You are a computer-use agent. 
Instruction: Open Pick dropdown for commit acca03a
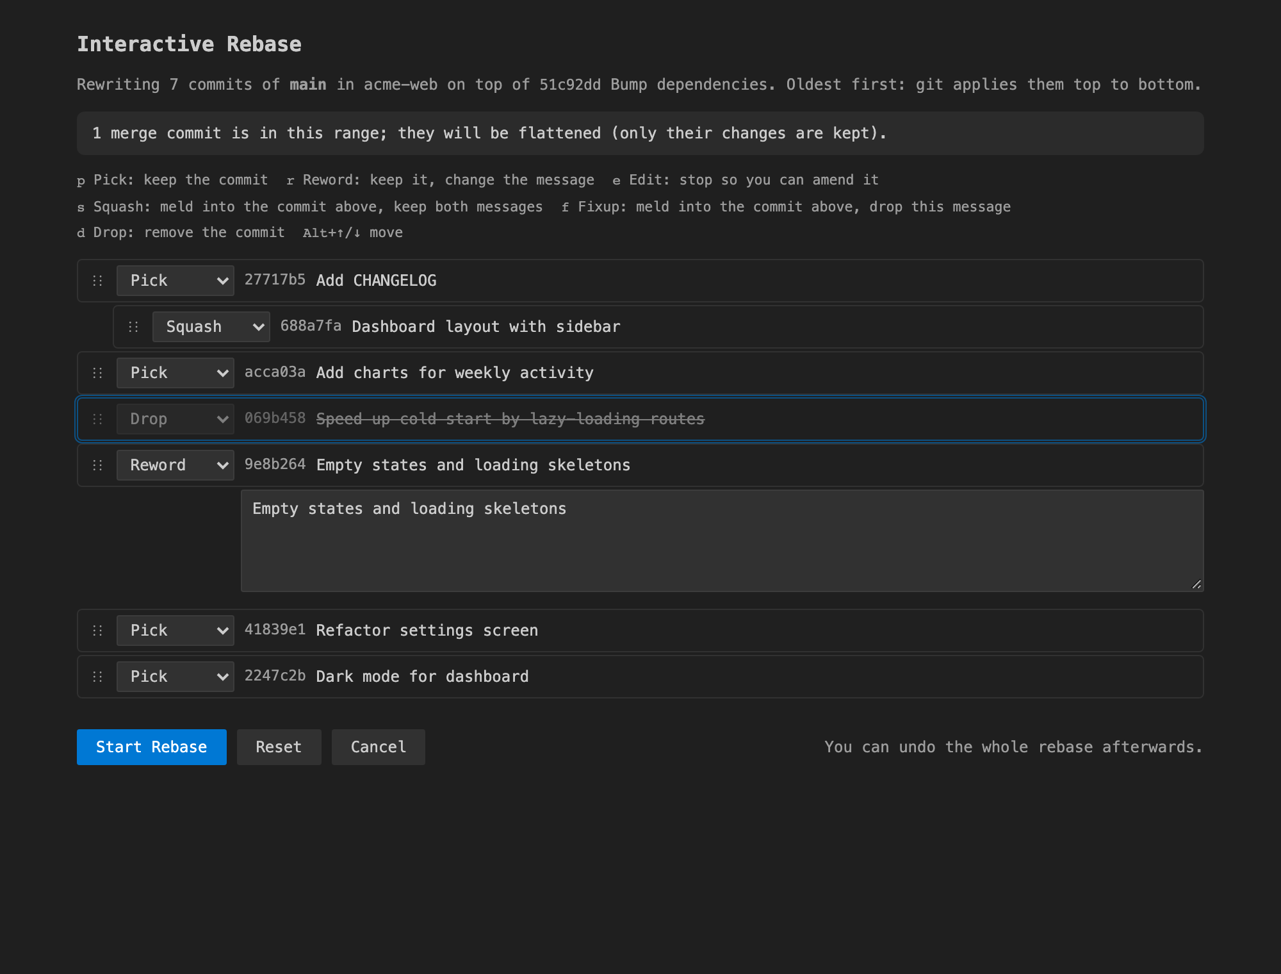tap(175, 373)
